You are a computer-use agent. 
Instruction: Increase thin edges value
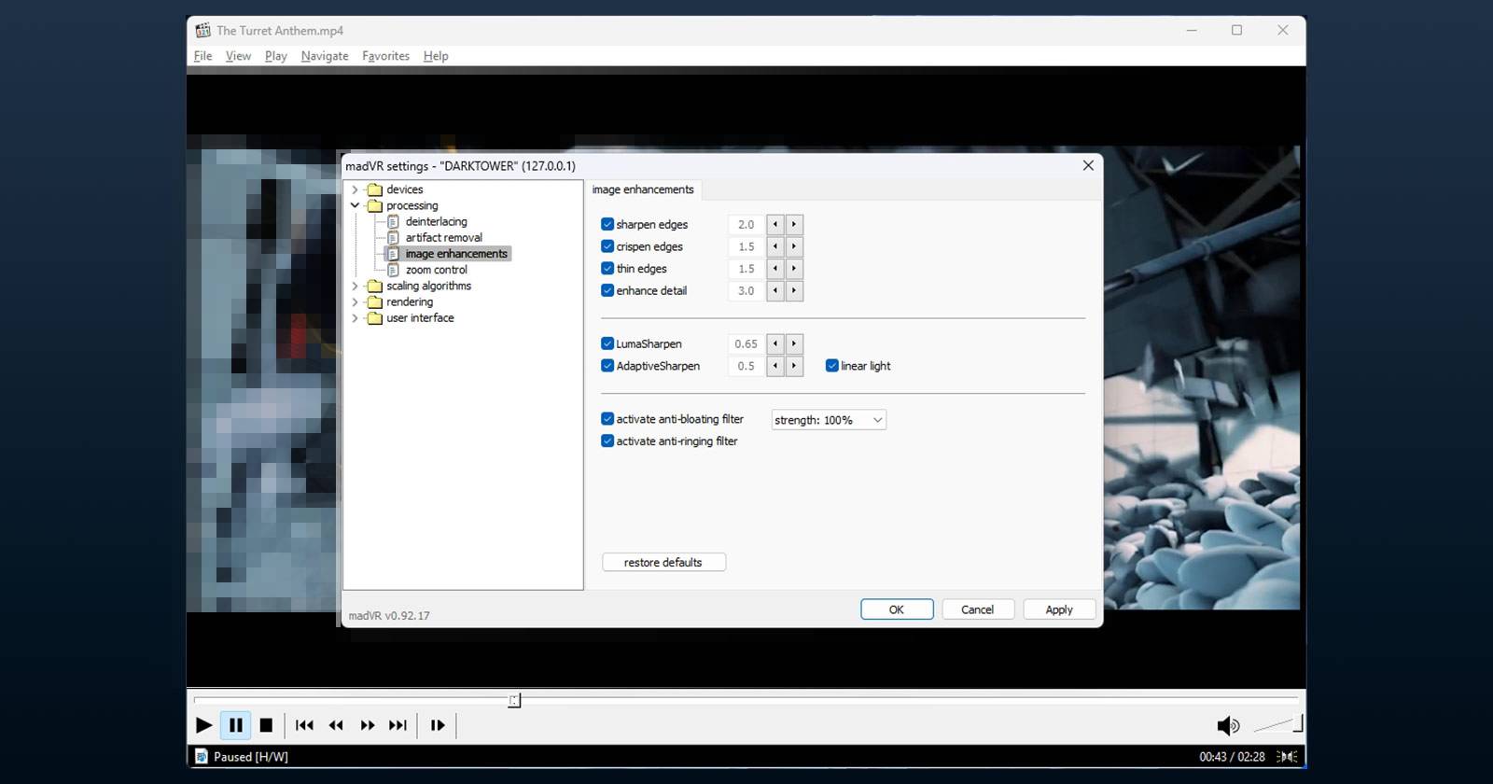point(794,269)
